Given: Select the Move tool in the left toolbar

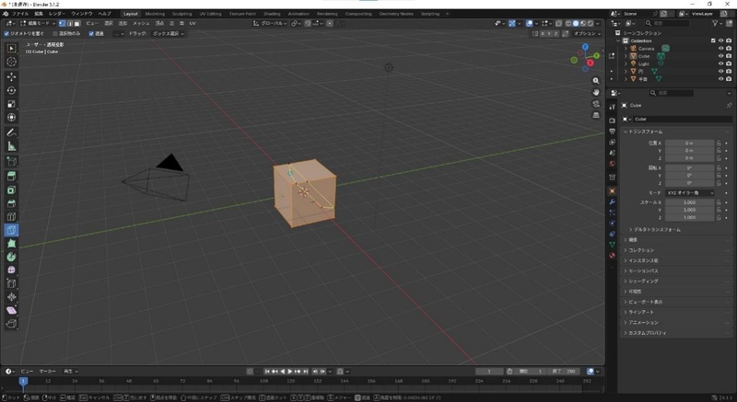Looking at the screenshot, I should [11, 76].
